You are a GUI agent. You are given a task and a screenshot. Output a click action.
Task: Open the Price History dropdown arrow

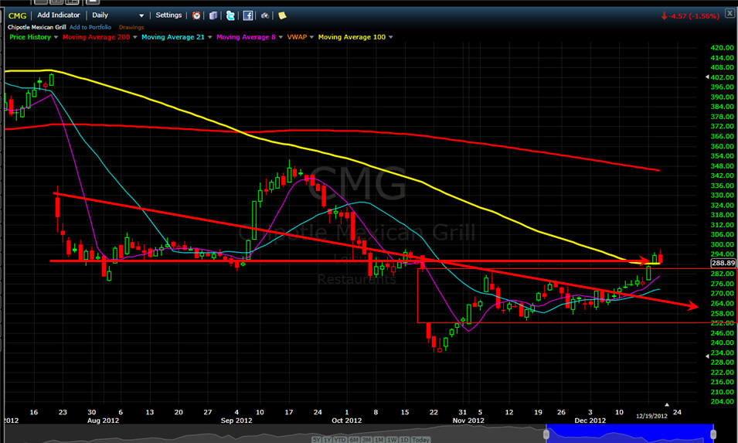[56, 37]
